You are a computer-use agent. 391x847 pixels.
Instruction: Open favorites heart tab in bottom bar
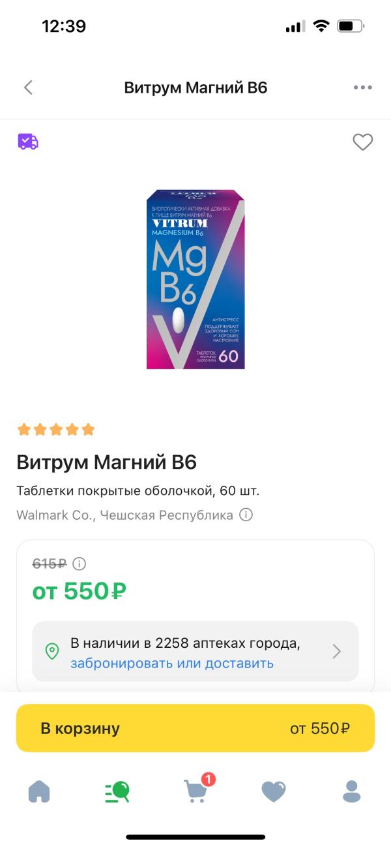tap(274, 791)
